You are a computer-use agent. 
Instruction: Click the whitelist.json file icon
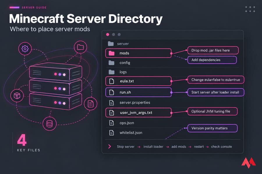(x=111, y=133)
